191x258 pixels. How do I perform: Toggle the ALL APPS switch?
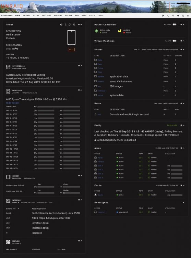coord(175,24)
